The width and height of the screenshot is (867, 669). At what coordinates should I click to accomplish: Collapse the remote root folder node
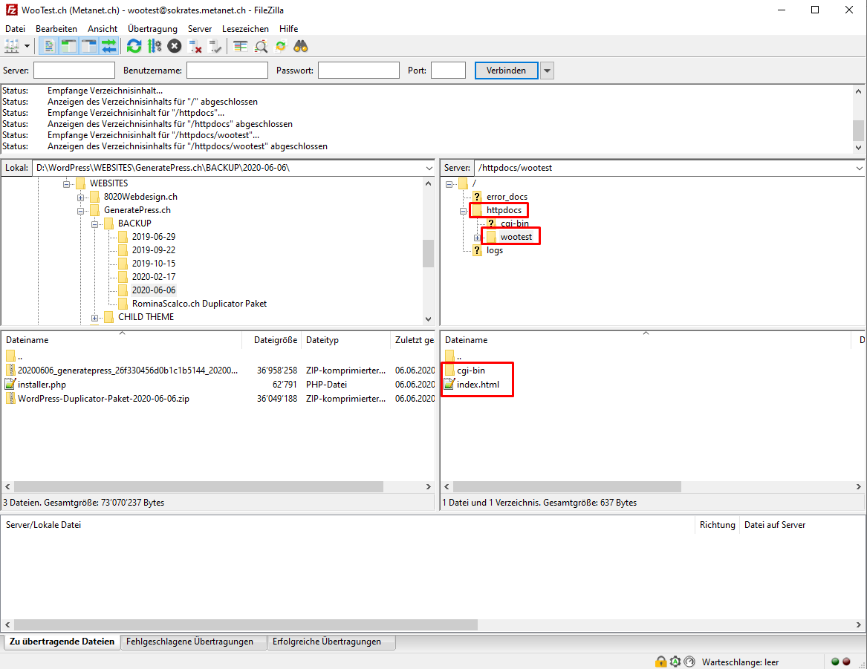[449, 184]
